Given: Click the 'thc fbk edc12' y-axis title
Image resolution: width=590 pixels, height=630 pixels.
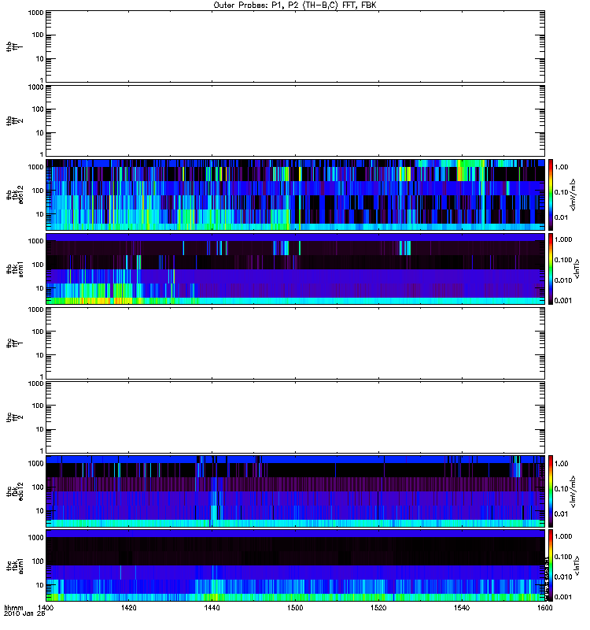Looking at the screenshot, I should [15, 491].
